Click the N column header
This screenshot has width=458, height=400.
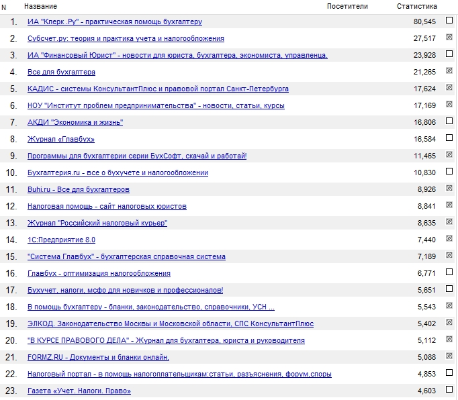pyautogui.click(x=4, y=7)
